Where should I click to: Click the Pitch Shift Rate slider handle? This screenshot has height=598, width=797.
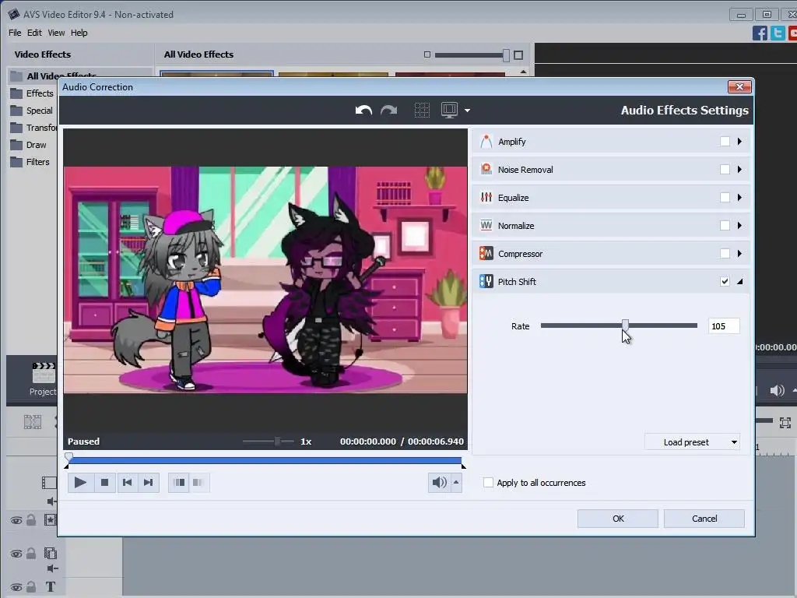pyautogui.click(x=625, y=325)
